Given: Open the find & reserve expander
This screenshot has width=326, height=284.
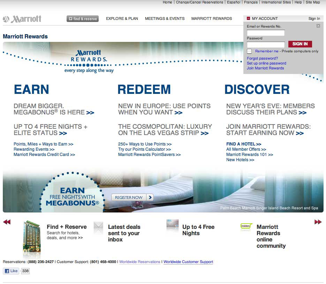Looking at the screenshot, I should point(83,19).
